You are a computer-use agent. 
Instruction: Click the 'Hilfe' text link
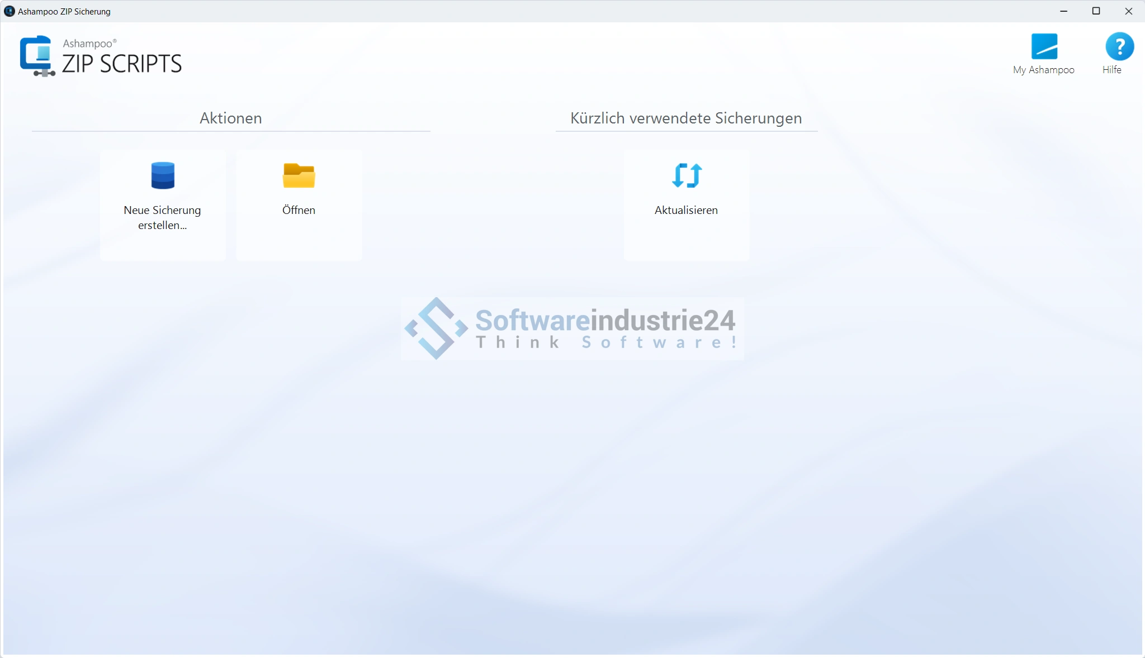coord(1111,70)
